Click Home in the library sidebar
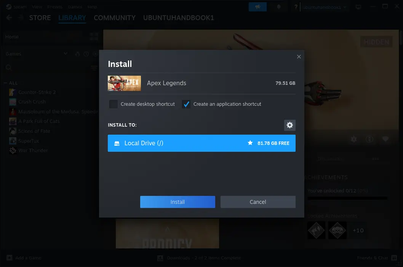403x267 pixels. 12,37
